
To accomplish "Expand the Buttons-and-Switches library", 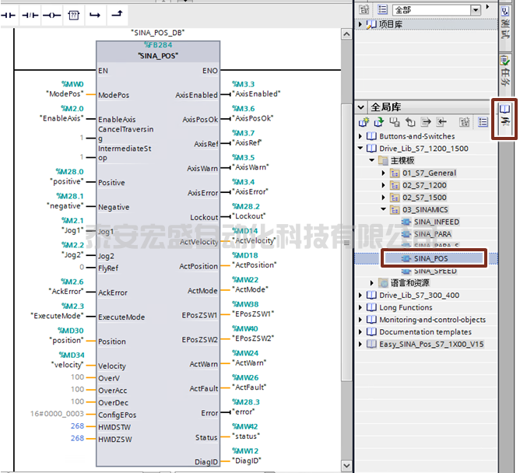I will [360, 136].
